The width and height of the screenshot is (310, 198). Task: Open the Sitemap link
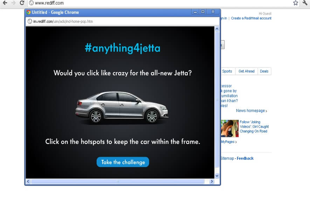click(x=227, y=158)
